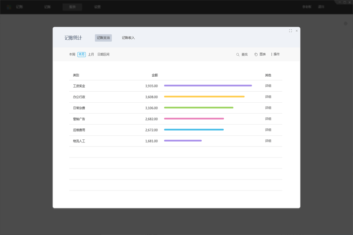The image size is (353, 235).
Task: Open 详细 for 日常杂费 row
Action: [268, 108]
